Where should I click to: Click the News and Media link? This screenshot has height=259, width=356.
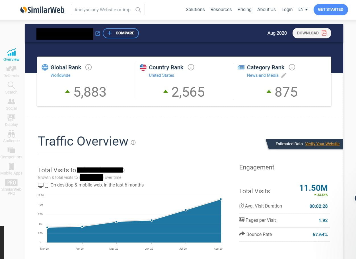click(x=263, y=75)
